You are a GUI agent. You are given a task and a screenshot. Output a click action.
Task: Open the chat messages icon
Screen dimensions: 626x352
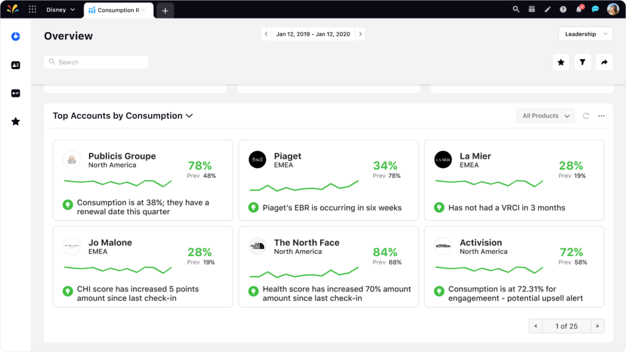pyautogui.click(x=595, y=10)
